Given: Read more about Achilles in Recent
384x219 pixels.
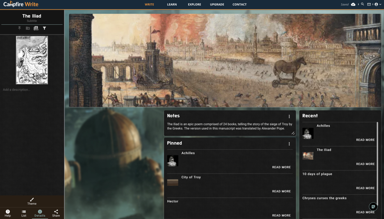Looking at the screenshot, I should pyautogui.click(x=365, y=140).
